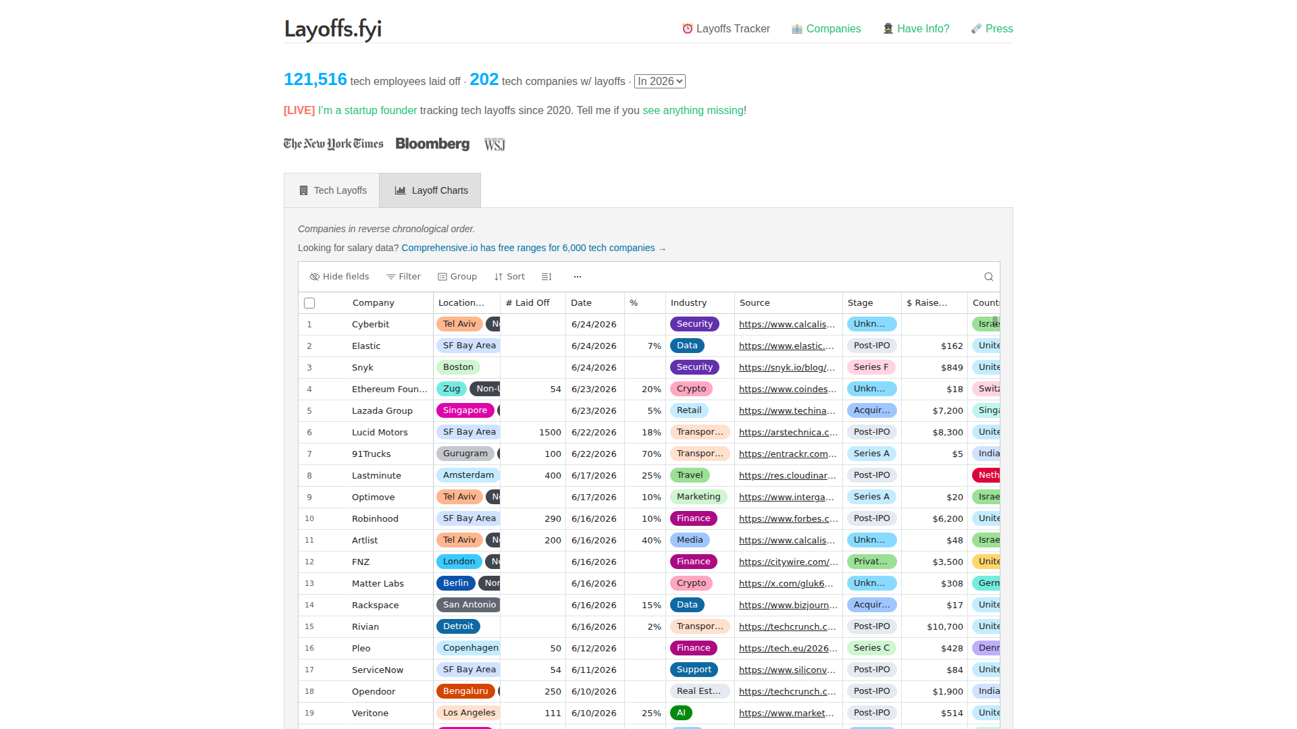Open the Elastic source link
Viewport: 1297px width, 729px height.
786,346
